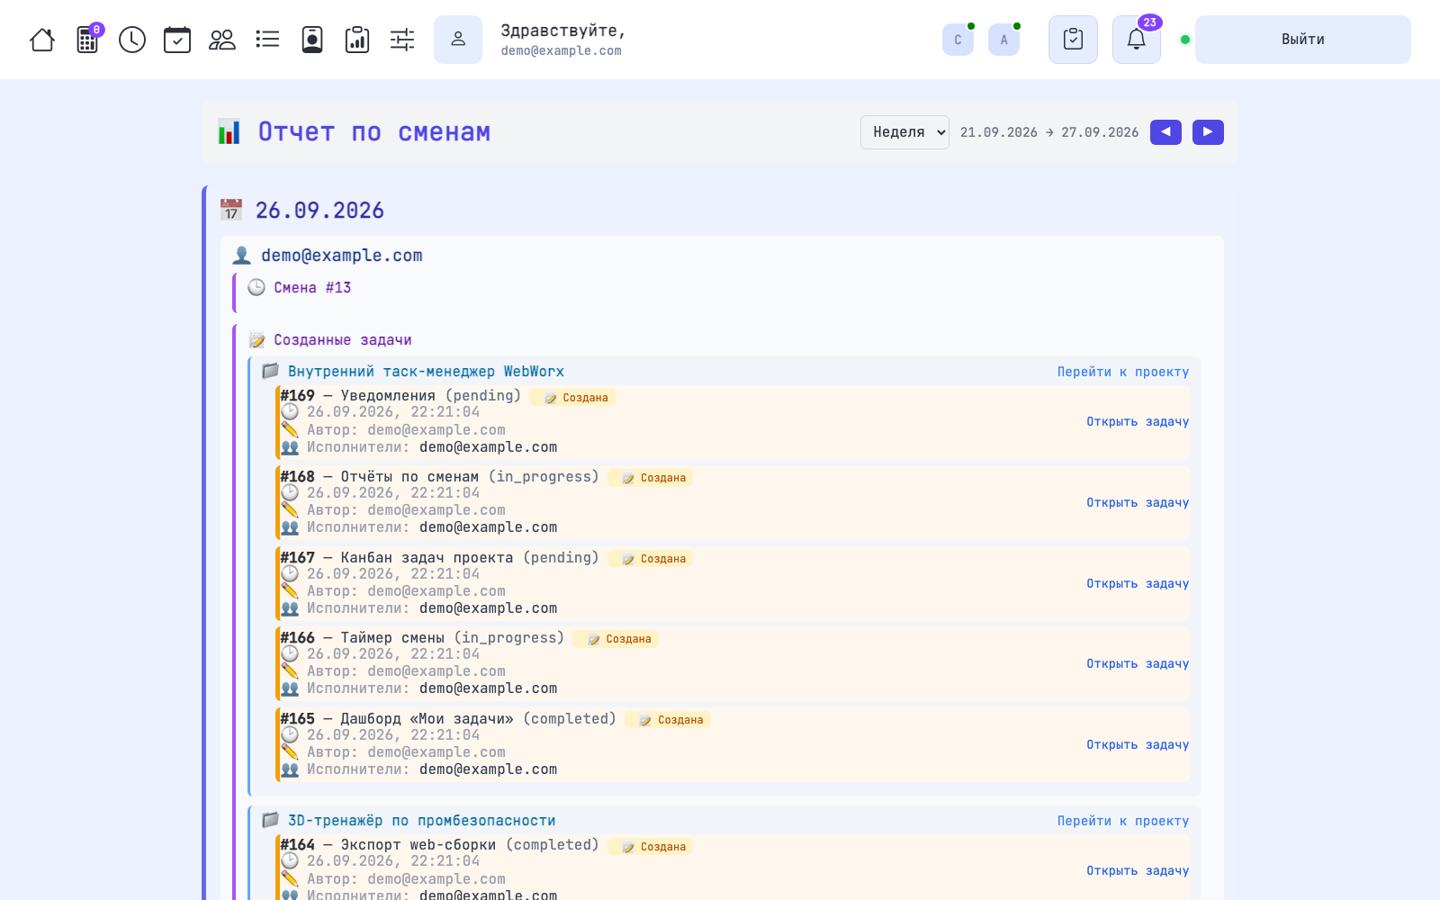The image size is (1440, 900).
Task: Click the date heading '26.09.2026'
Action: pyautogui.click(x=319, y=211)
